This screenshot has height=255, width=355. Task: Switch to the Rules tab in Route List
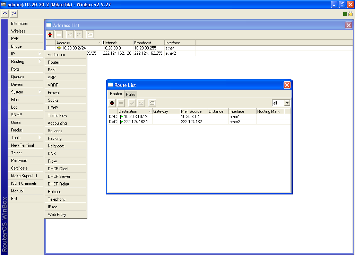(x=131, y=94)
